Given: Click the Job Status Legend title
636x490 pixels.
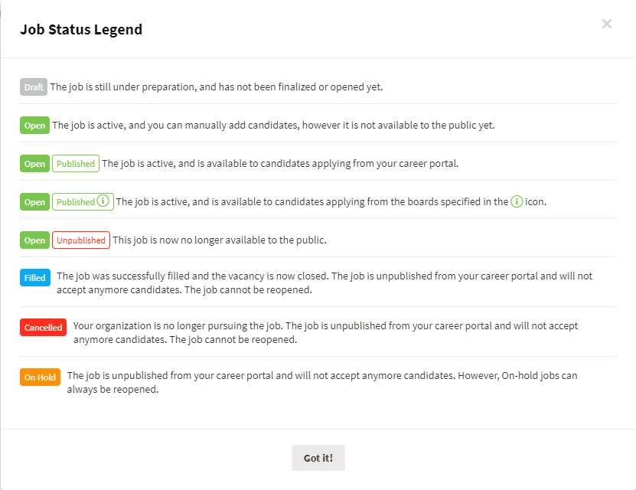Looking at the screenshot, I should (x=81, y=30).
